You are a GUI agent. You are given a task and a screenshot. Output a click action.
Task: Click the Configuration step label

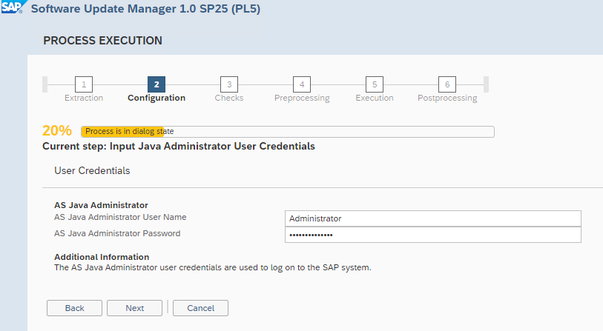click(x=156, y=98)
